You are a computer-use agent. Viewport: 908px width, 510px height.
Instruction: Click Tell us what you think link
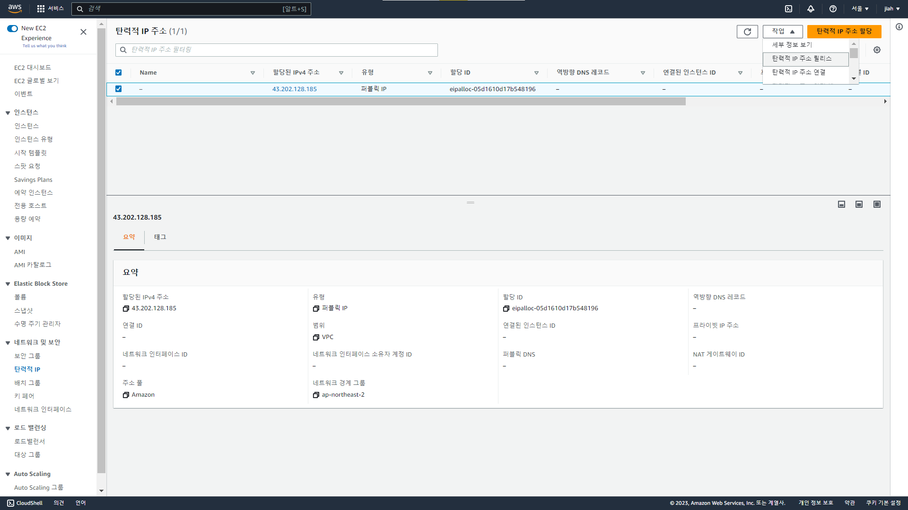point(44,46)
